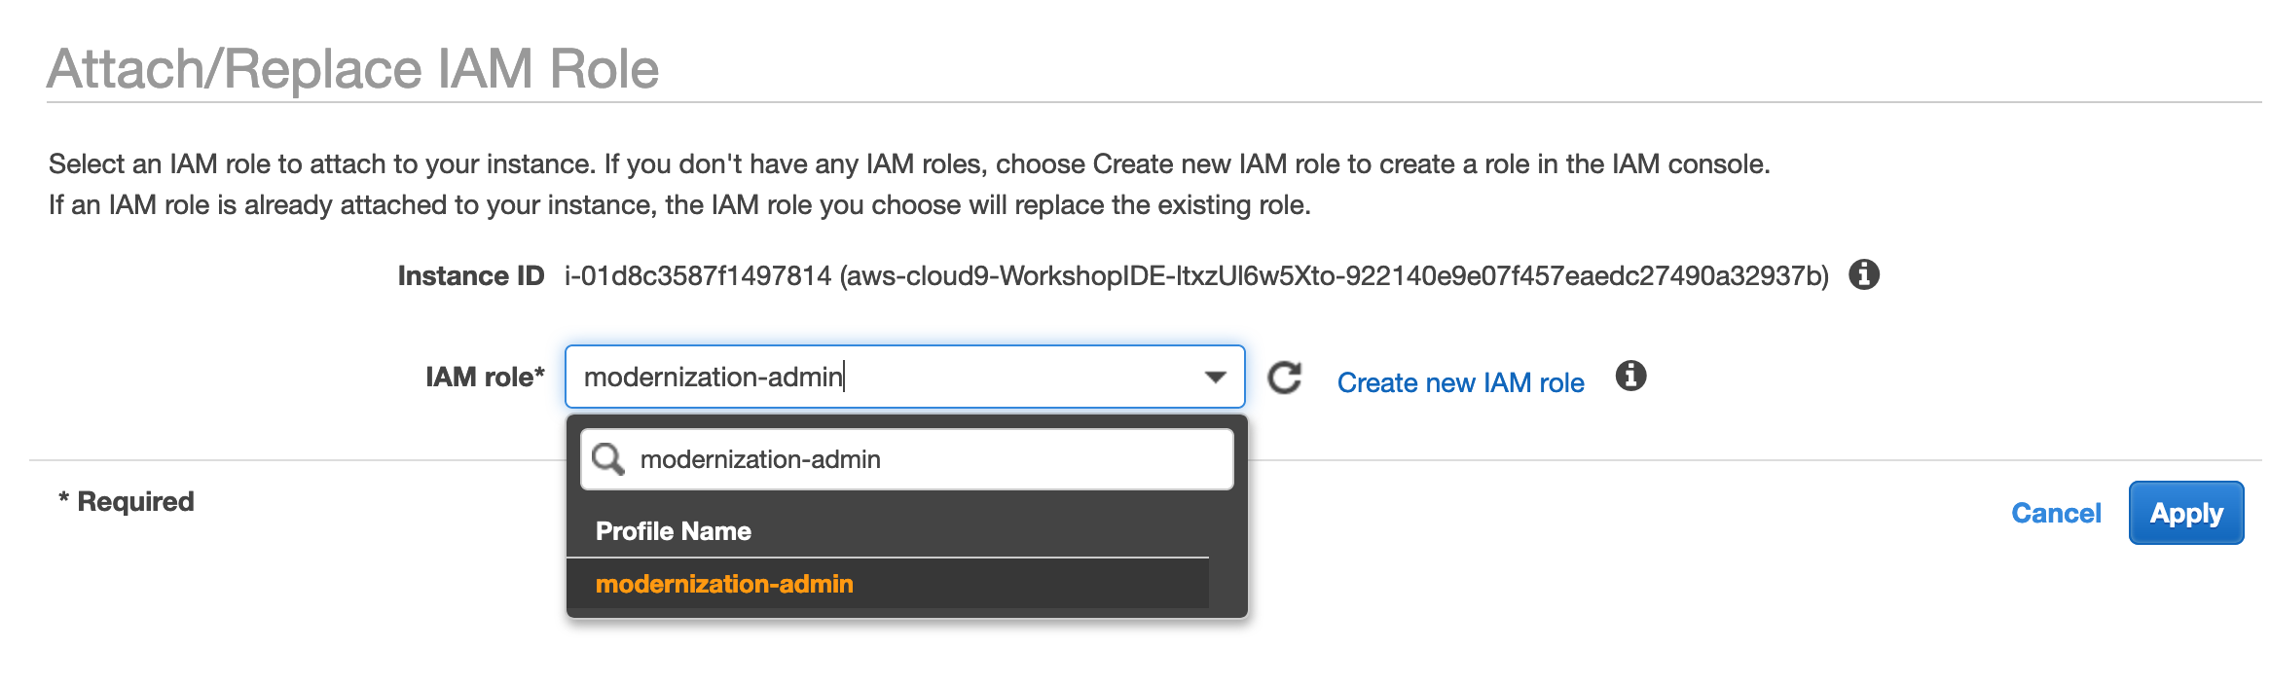Click the Instance ID label
This screenshot has width=2270, height=685.
(x=471, y=276)
